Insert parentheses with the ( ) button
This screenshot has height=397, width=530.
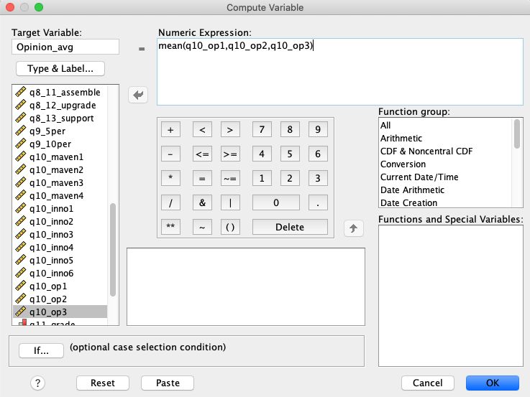point(230,227)
